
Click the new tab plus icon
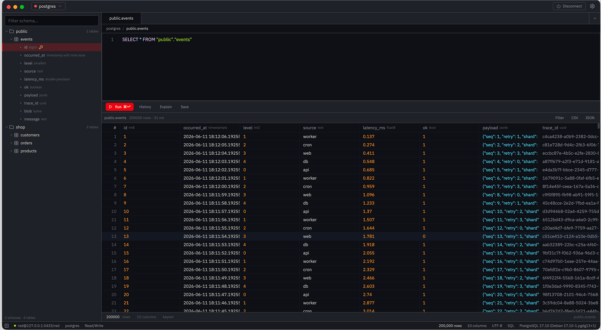595,18
